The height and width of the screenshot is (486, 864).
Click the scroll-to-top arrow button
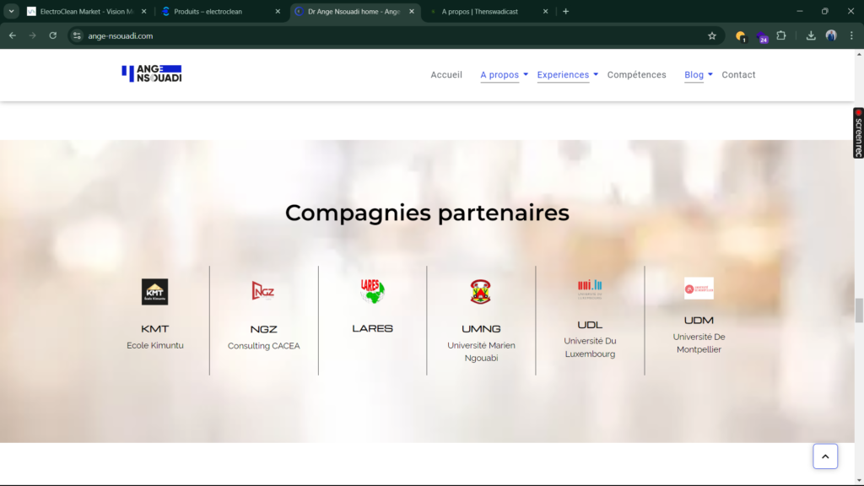click(825, 456)
